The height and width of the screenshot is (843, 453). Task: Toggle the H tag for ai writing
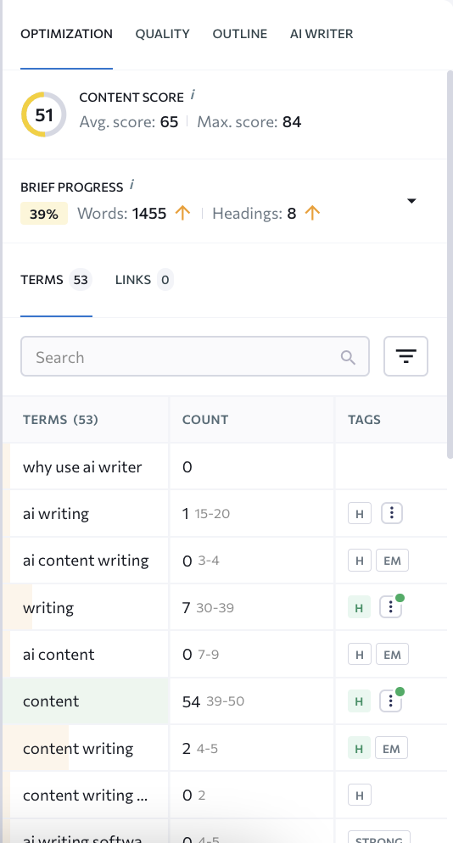click(x=360, y=514)
